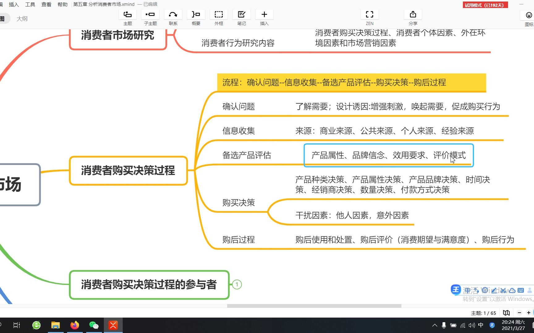The image size is (534, 333).
Task: Open the Wi-Fi network tray icon
Action: [463, 325]
